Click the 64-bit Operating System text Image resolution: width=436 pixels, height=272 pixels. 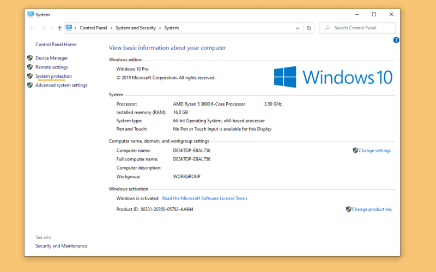(x=219, y=121)
